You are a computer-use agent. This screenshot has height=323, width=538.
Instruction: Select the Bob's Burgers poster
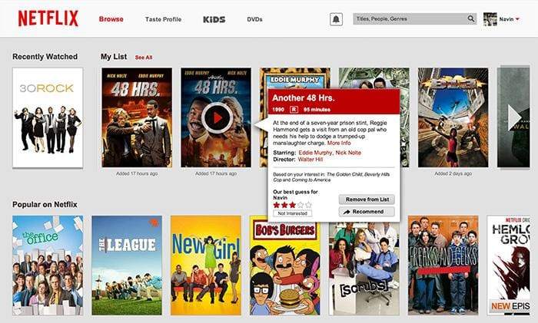tap(285, 265)
